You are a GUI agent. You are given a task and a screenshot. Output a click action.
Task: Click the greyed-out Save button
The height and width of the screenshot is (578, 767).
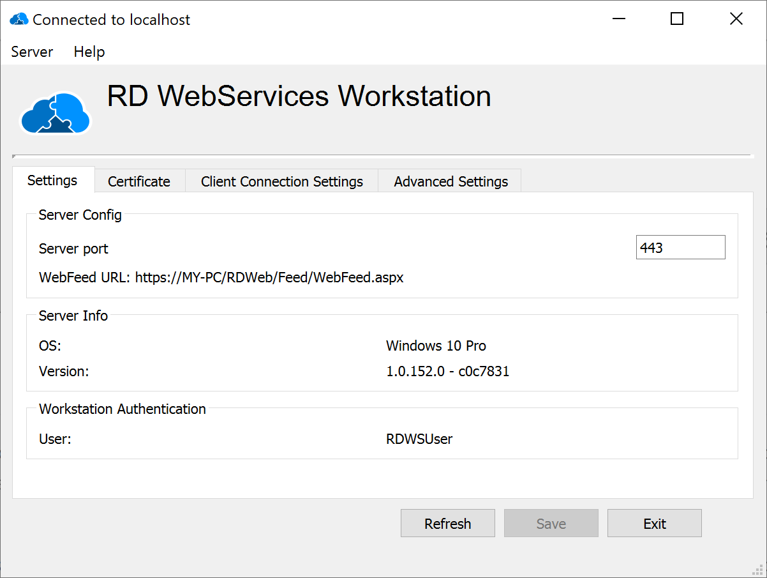(551, 524)
